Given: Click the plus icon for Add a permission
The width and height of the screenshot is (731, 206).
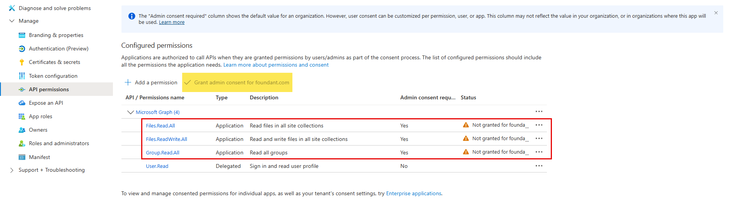Looking at the screenshot, I should tap(128, 82).
